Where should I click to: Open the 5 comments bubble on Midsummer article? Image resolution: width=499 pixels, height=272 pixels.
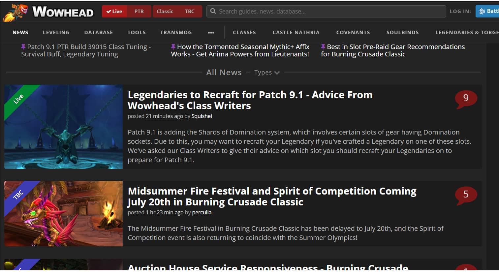(x=466, y=195)
